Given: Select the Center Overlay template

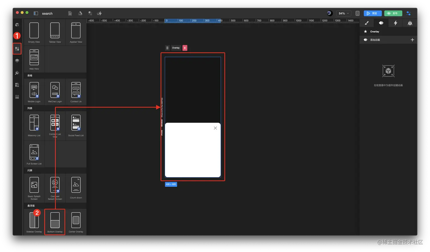Looking at the screenshot, I should tap(76, 222).
